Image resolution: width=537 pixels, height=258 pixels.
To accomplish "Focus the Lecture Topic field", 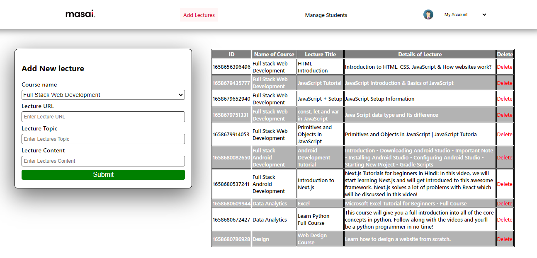I will 103,139.
